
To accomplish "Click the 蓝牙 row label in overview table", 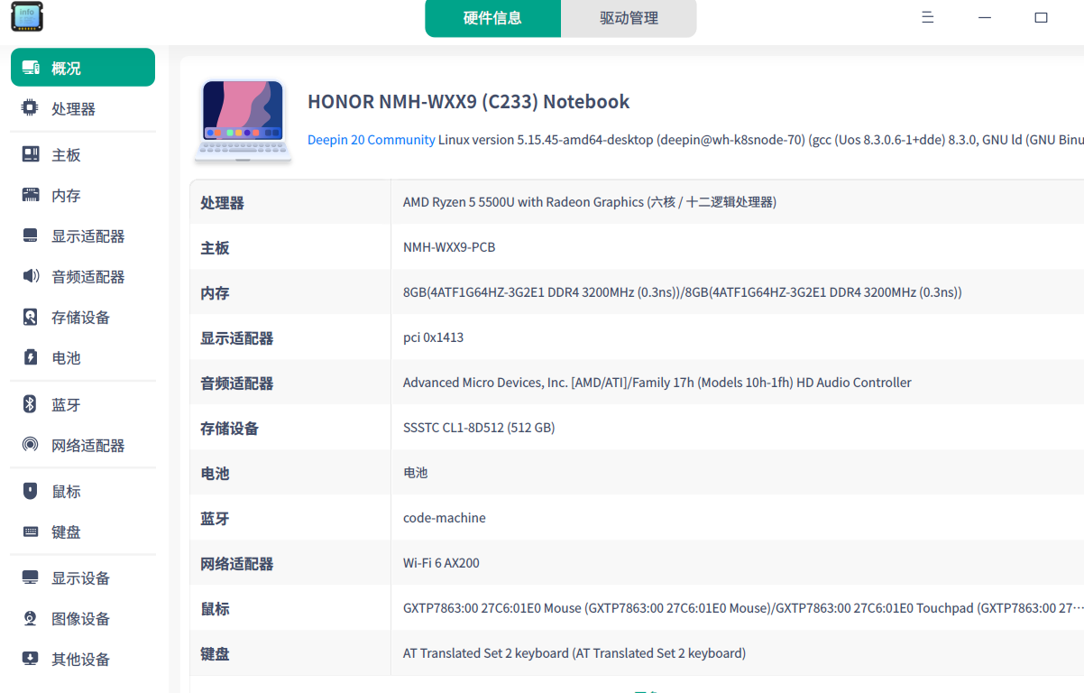I will coord(215,519).
